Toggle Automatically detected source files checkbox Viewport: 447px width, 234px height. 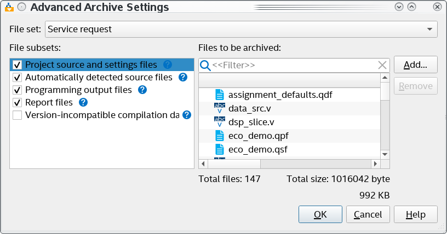(17, 77)
